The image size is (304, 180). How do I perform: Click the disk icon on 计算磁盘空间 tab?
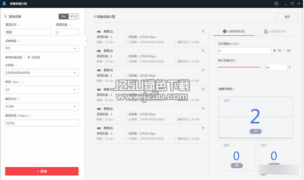[266, 31]
